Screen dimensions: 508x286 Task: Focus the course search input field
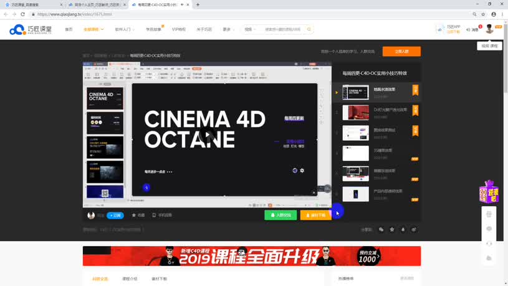coord(283,29)
